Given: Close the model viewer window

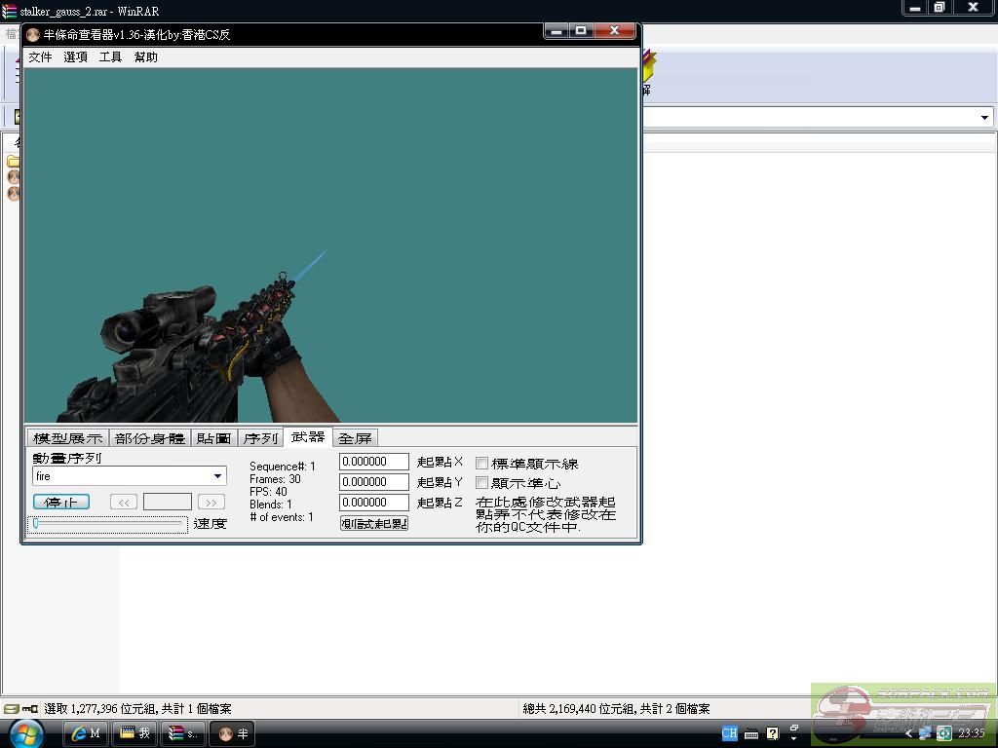Looking at the screenshot, I should (614, 30).
